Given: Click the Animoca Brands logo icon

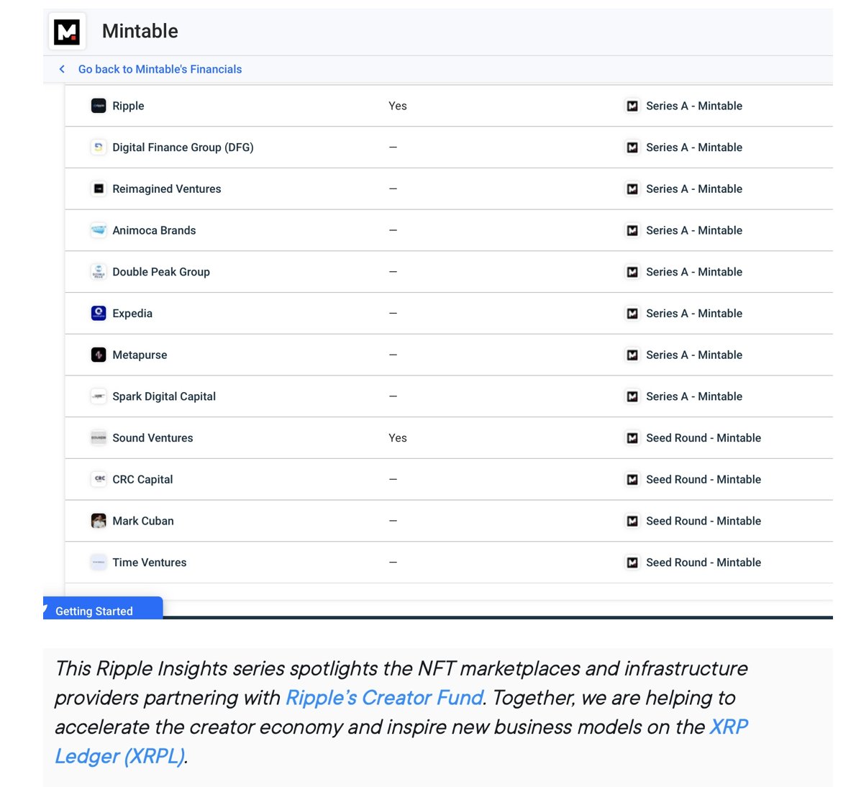Looking at the screenshot, I should (x=99, y=230).
